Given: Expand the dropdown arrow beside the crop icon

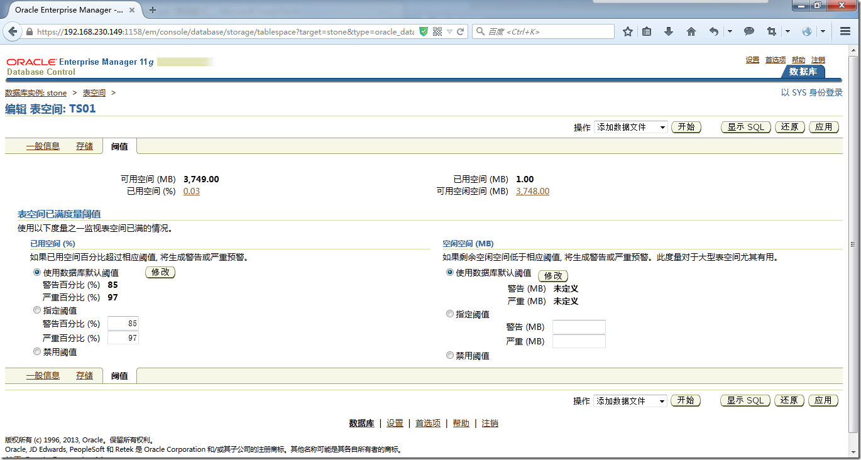Looking at the screenshot, I should coord(787,31).
